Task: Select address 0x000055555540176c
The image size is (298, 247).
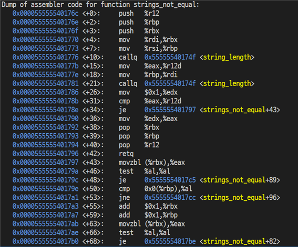Action: pyautogui.click(x=45, y=13)
